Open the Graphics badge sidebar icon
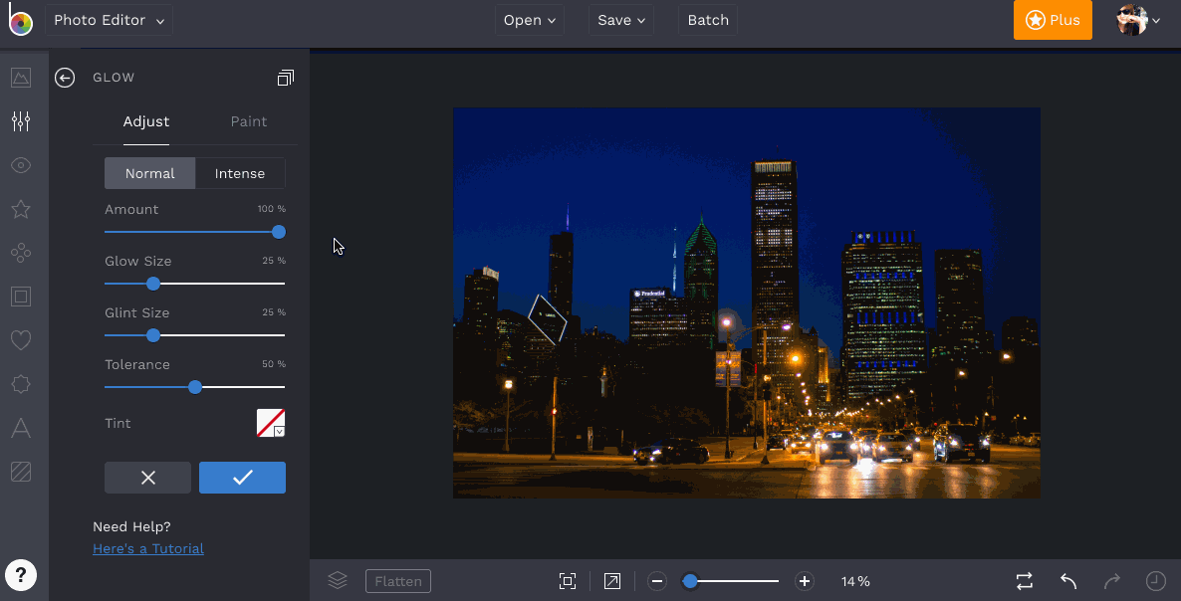This screenshot has width=1181, height=601. [21, 384]
